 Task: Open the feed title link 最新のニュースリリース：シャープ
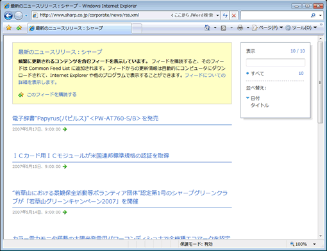click(60, 52)
